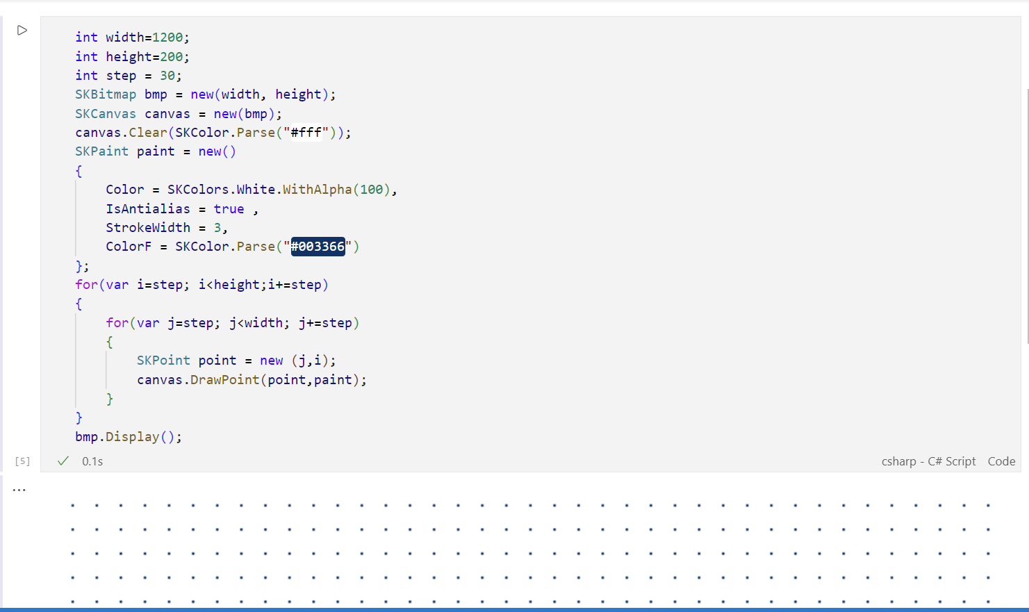Viewport: 1029px width, 612px height.
Task: Click the IsAntialias property
Action: pos(148,209)
